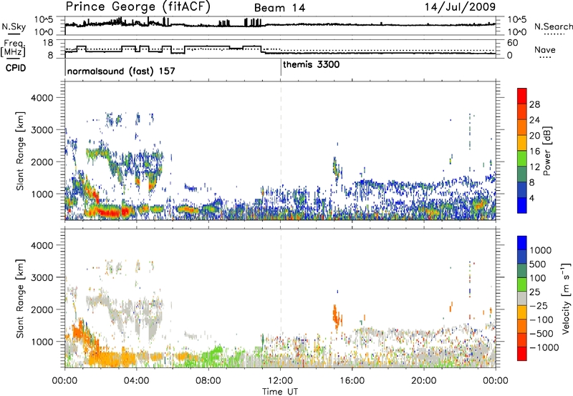Click the orange velocity echo near 15:00

click(x=337, y=317)
